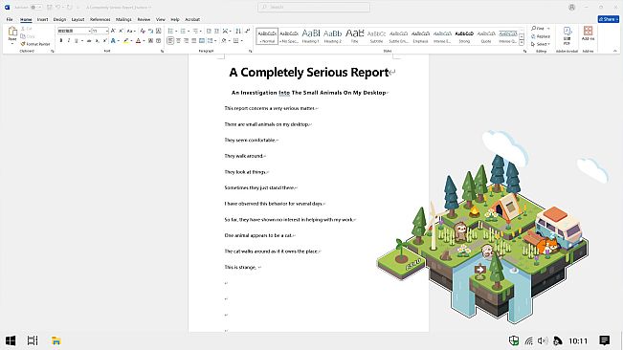Switch to the Insert tab
623x350 pixels.
[x=42, y=19]
